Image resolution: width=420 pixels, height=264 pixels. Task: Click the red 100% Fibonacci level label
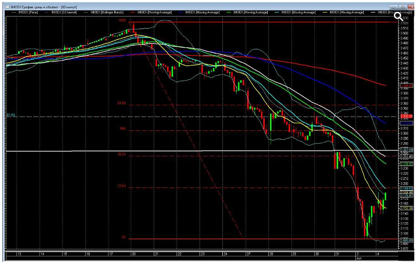point(122,20)
